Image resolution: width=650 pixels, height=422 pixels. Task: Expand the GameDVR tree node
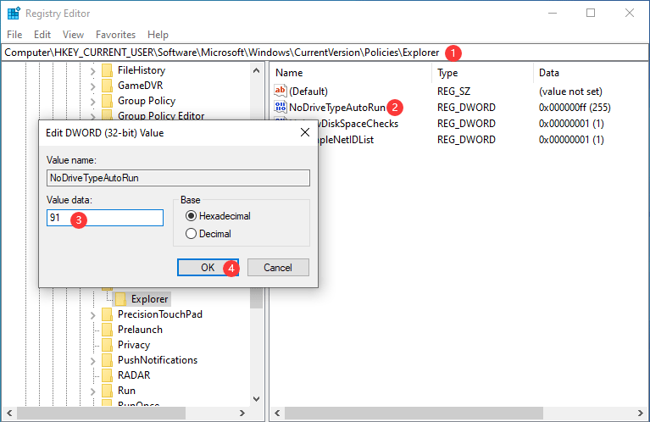93,86
